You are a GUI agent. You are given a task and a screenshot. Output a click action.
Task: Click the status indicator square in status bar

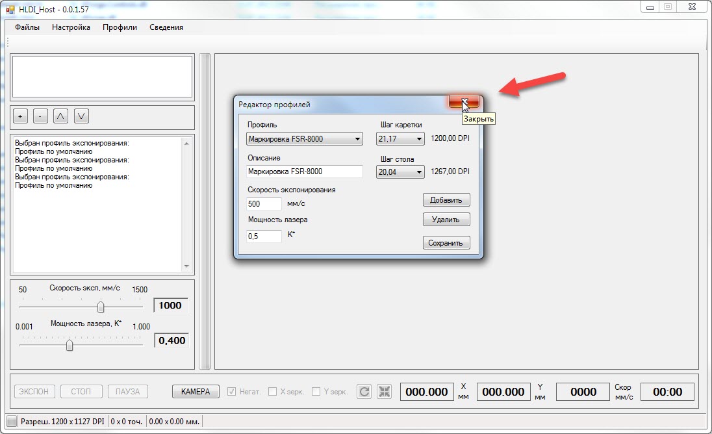click(x=12, y=421)
